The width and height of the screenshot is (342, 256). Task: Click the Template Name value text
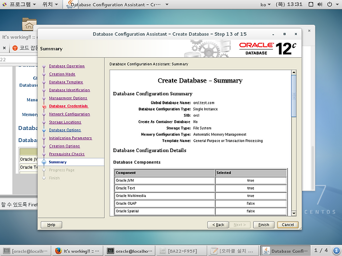point(228,141)
